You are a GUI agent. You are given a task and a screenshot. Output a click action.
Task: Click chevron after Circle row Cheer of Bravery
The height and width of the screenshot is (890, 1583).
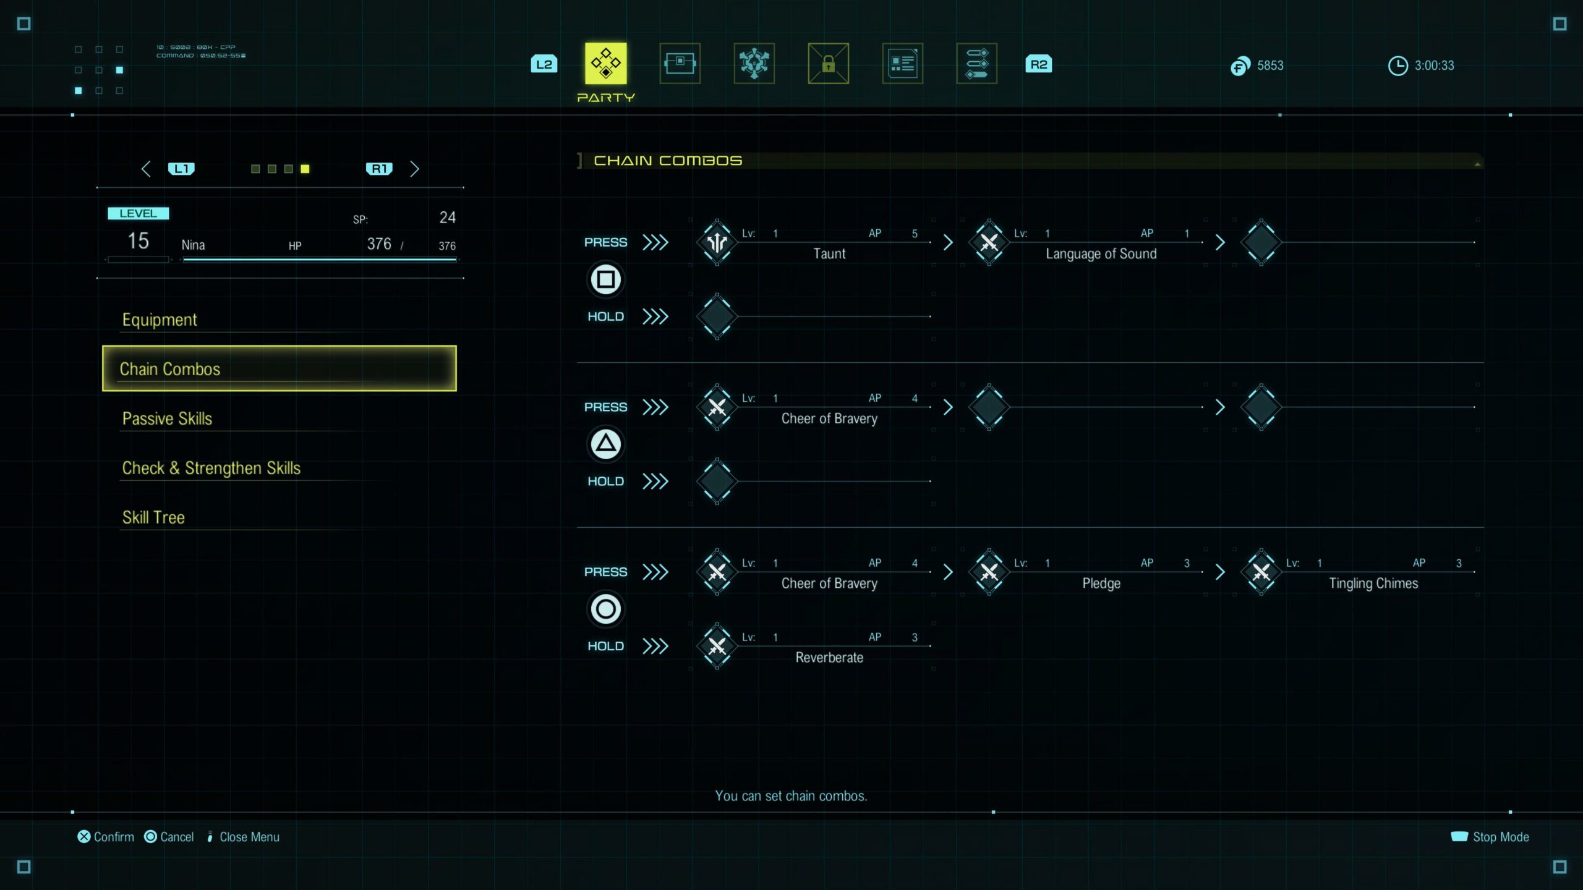click(x=948, y=572)
